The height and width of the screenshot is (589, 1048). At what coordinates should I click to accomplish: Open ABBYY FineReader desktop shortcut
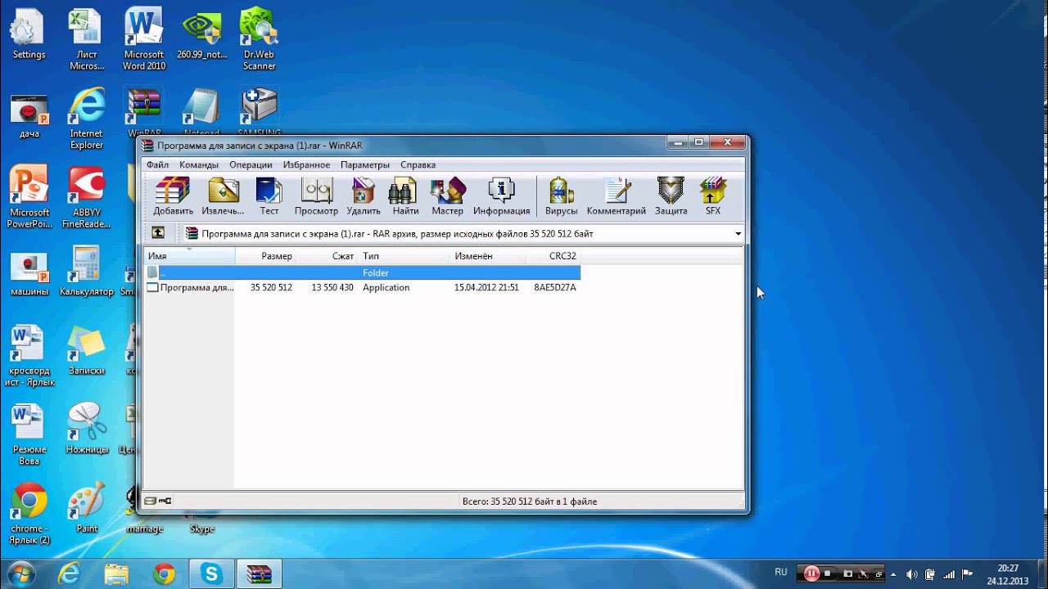[86, 197]
